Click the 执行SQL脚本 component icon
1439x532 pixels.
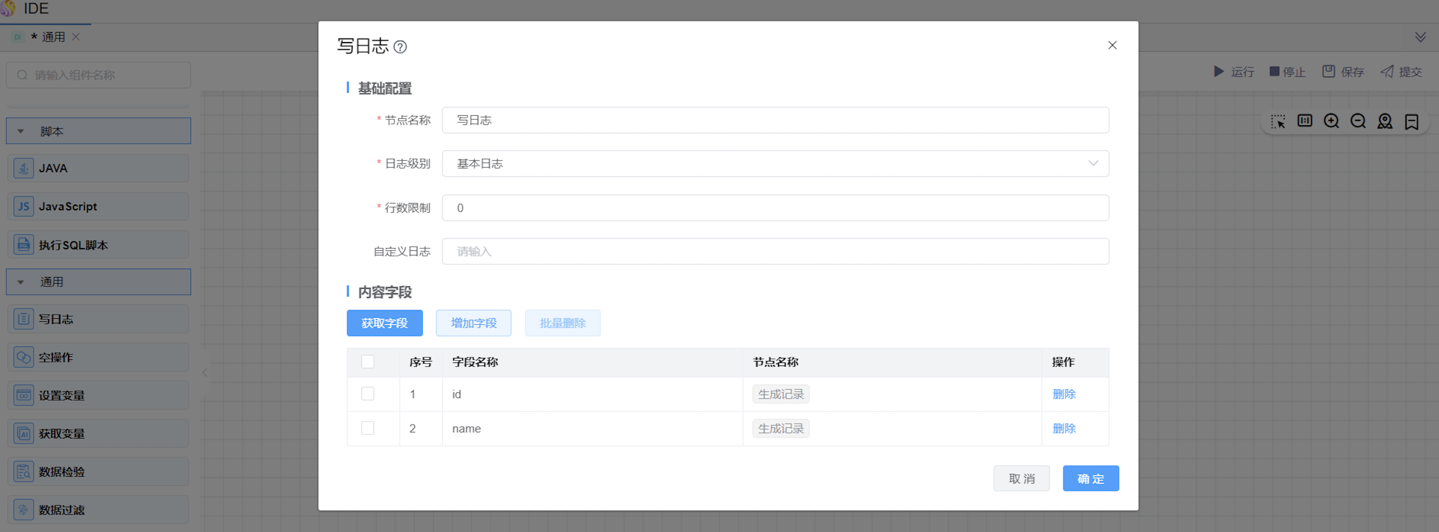tap(23, 245)
